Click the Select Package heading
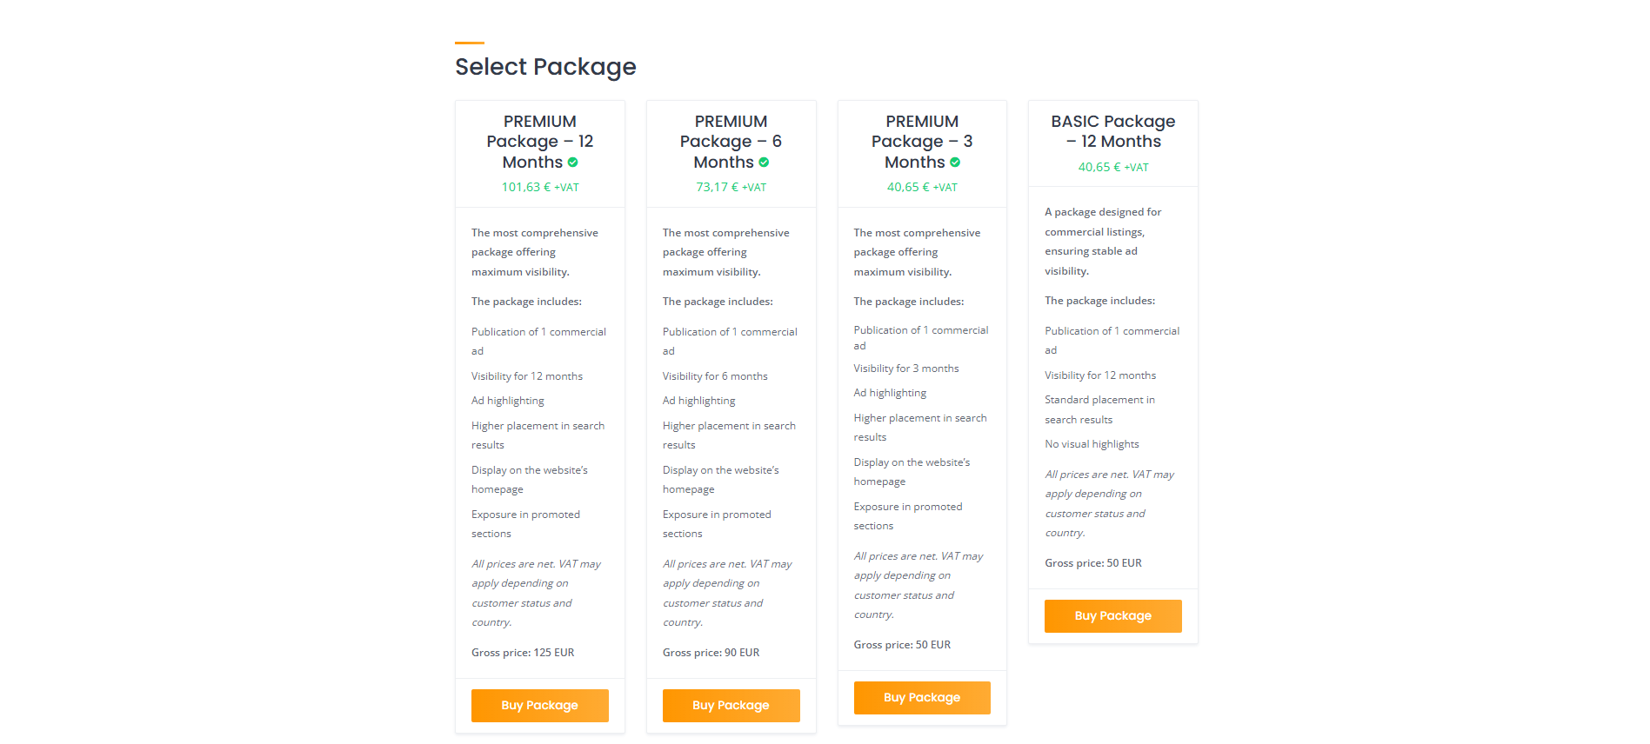 point(545,67)
